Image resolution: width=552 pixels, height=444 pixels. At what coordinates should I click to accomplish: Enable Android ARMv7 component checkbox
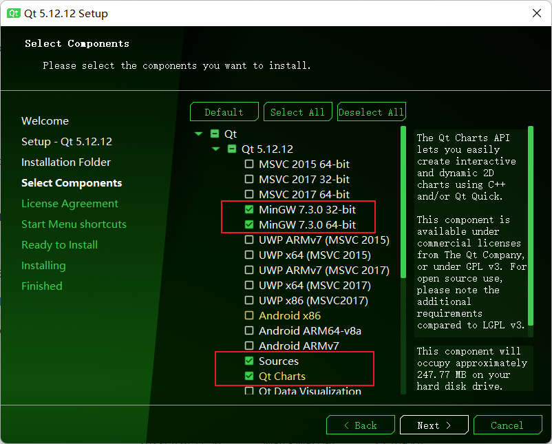point(249,346)
